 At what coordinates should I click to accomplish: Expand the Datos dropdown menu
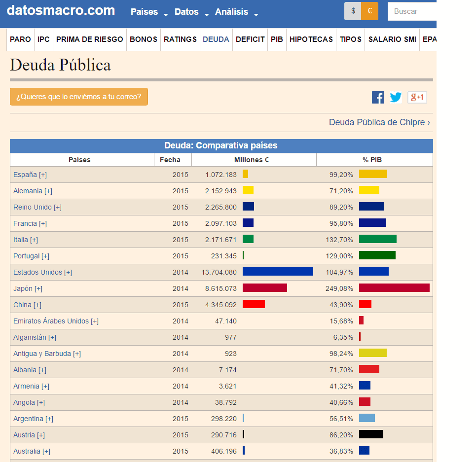[191, 12]
